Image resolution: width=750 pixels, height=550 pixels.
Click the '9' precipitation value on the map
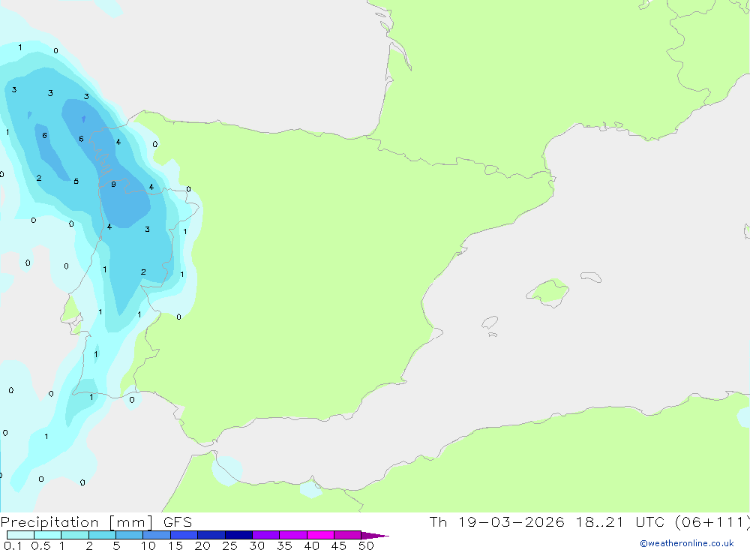113,185
